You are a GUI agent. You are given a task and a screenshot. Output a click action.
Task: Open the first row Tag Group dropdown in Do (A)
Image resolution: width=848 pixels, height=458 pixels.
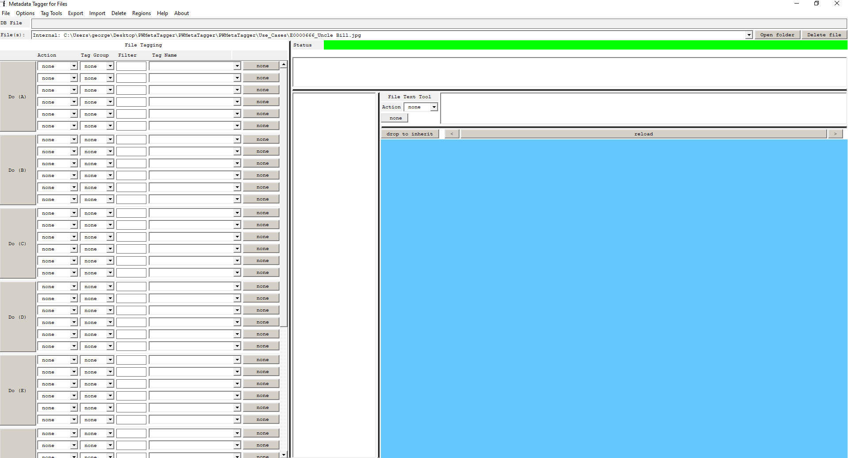tap(110, 66)
